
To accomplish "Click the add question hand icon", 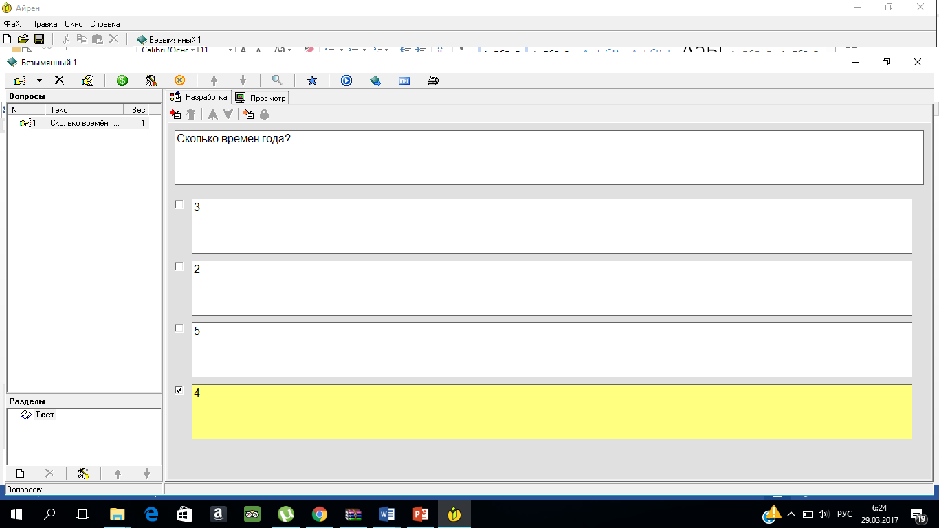I will [20, 80].
